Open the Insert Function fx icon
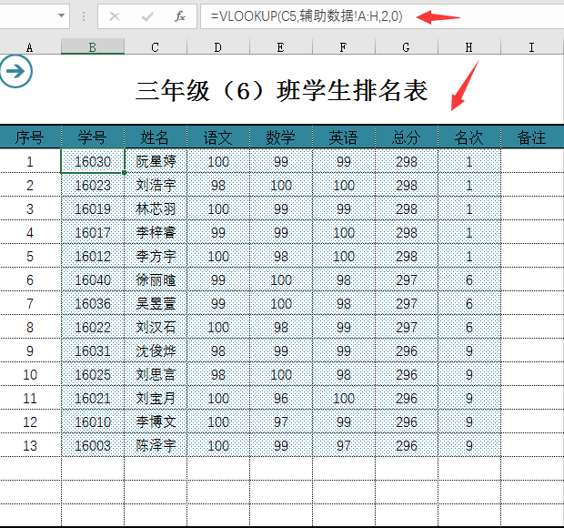Image resolution: width=564 pixels, height=528 pixels. coord(180,16)
